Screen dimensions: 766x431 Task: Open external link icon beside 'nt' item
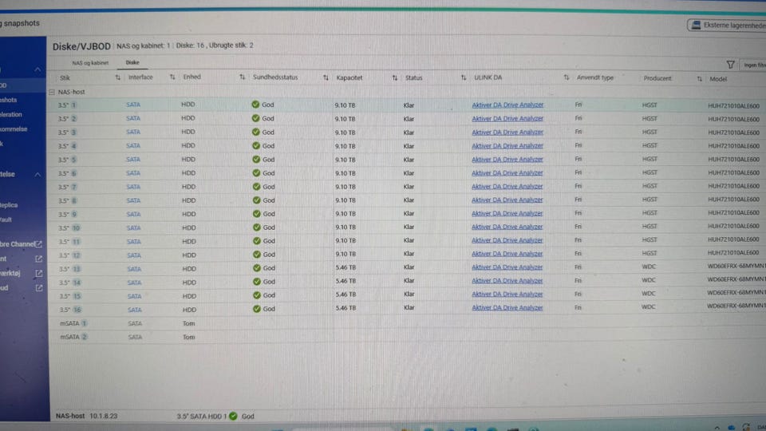point(38,259)
